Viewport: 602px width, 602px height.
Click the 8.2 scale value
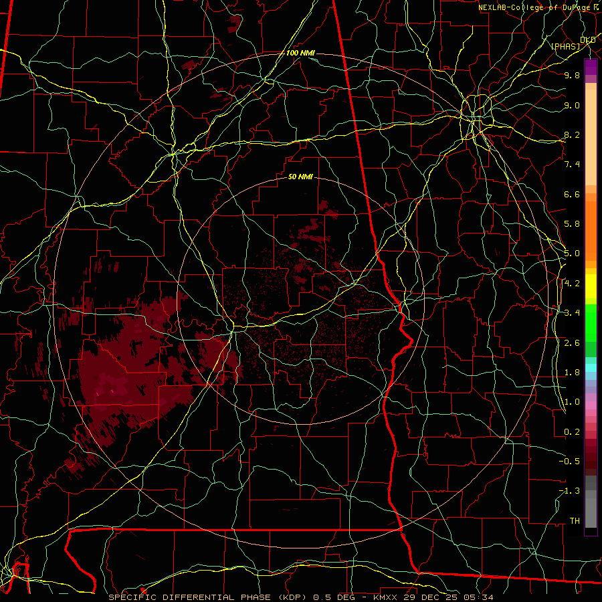click(572, 134)
